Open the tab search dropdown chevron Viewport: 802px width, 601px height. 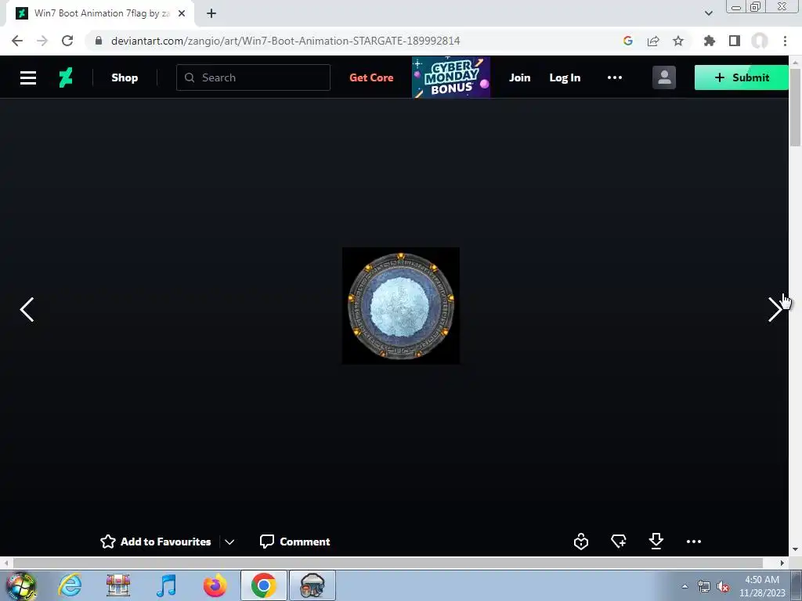coord(708,13)
